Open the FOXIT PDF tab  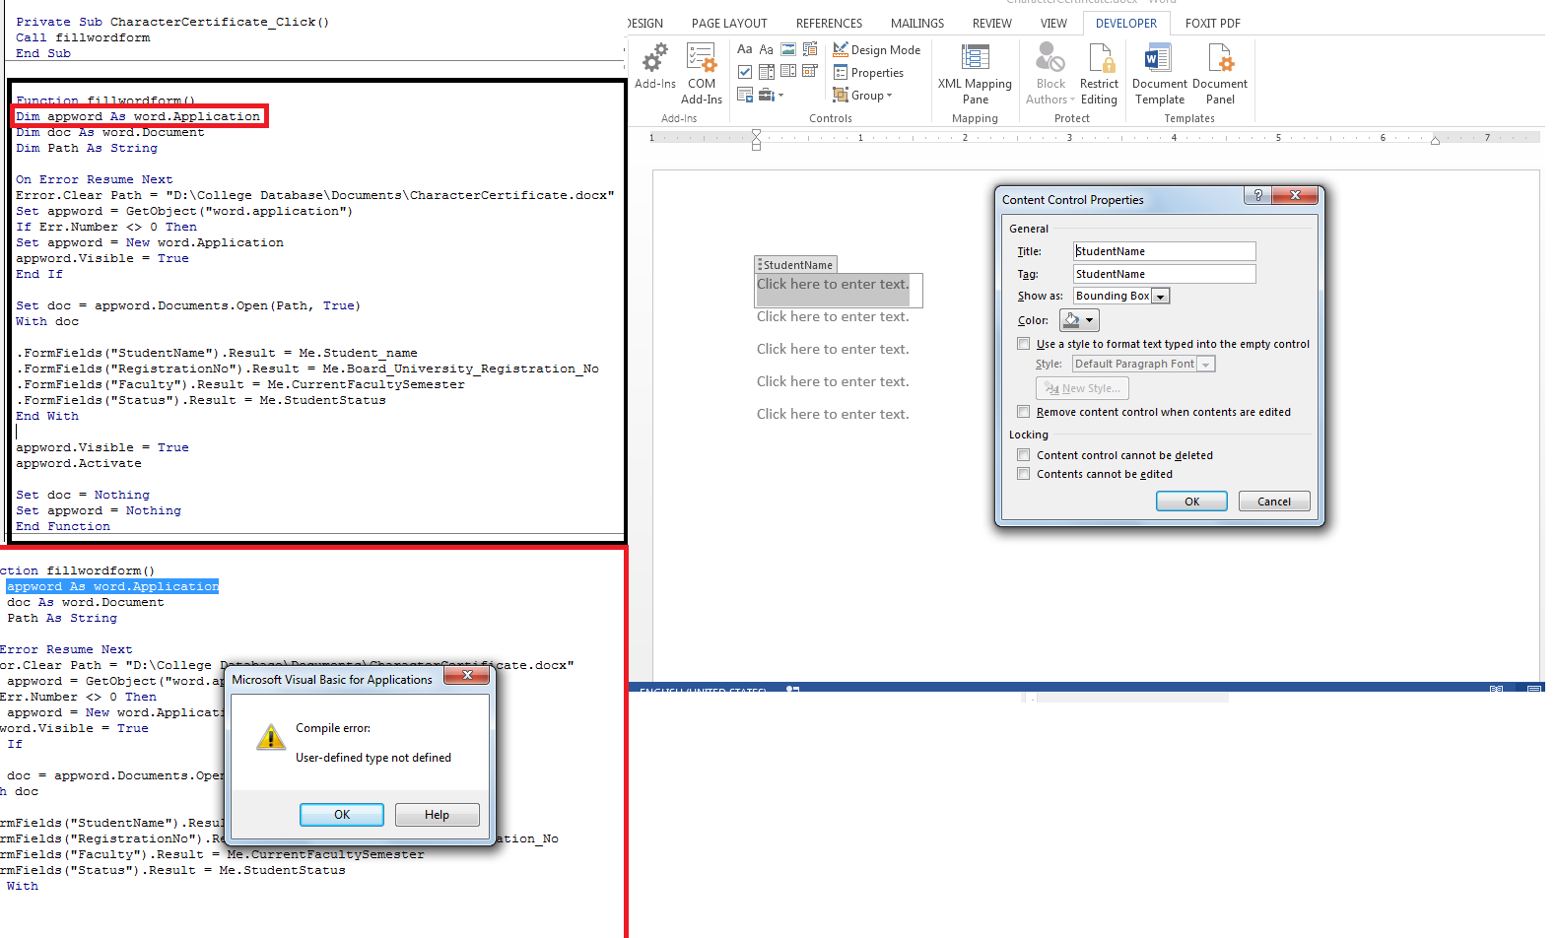point(1212,23)
